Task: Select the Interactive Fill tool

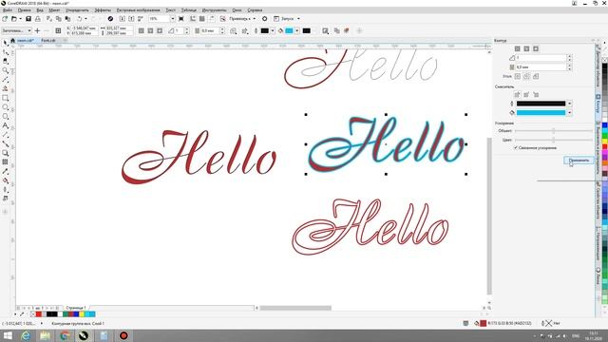Action: click(6, 180)
